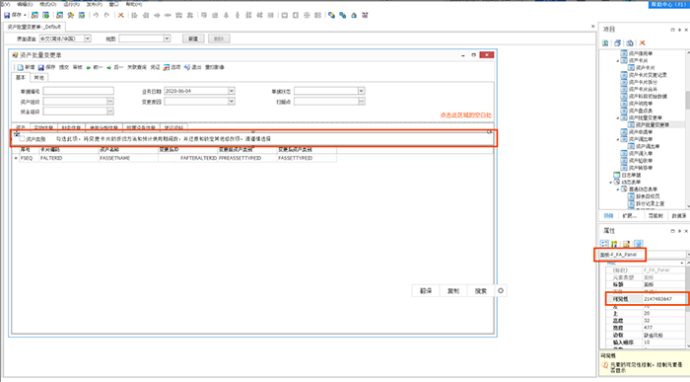The width and height of the screenshot is (690, 382).
Task: Click the green 前一 arrow in the form toolbar
Action: (89, 67)
